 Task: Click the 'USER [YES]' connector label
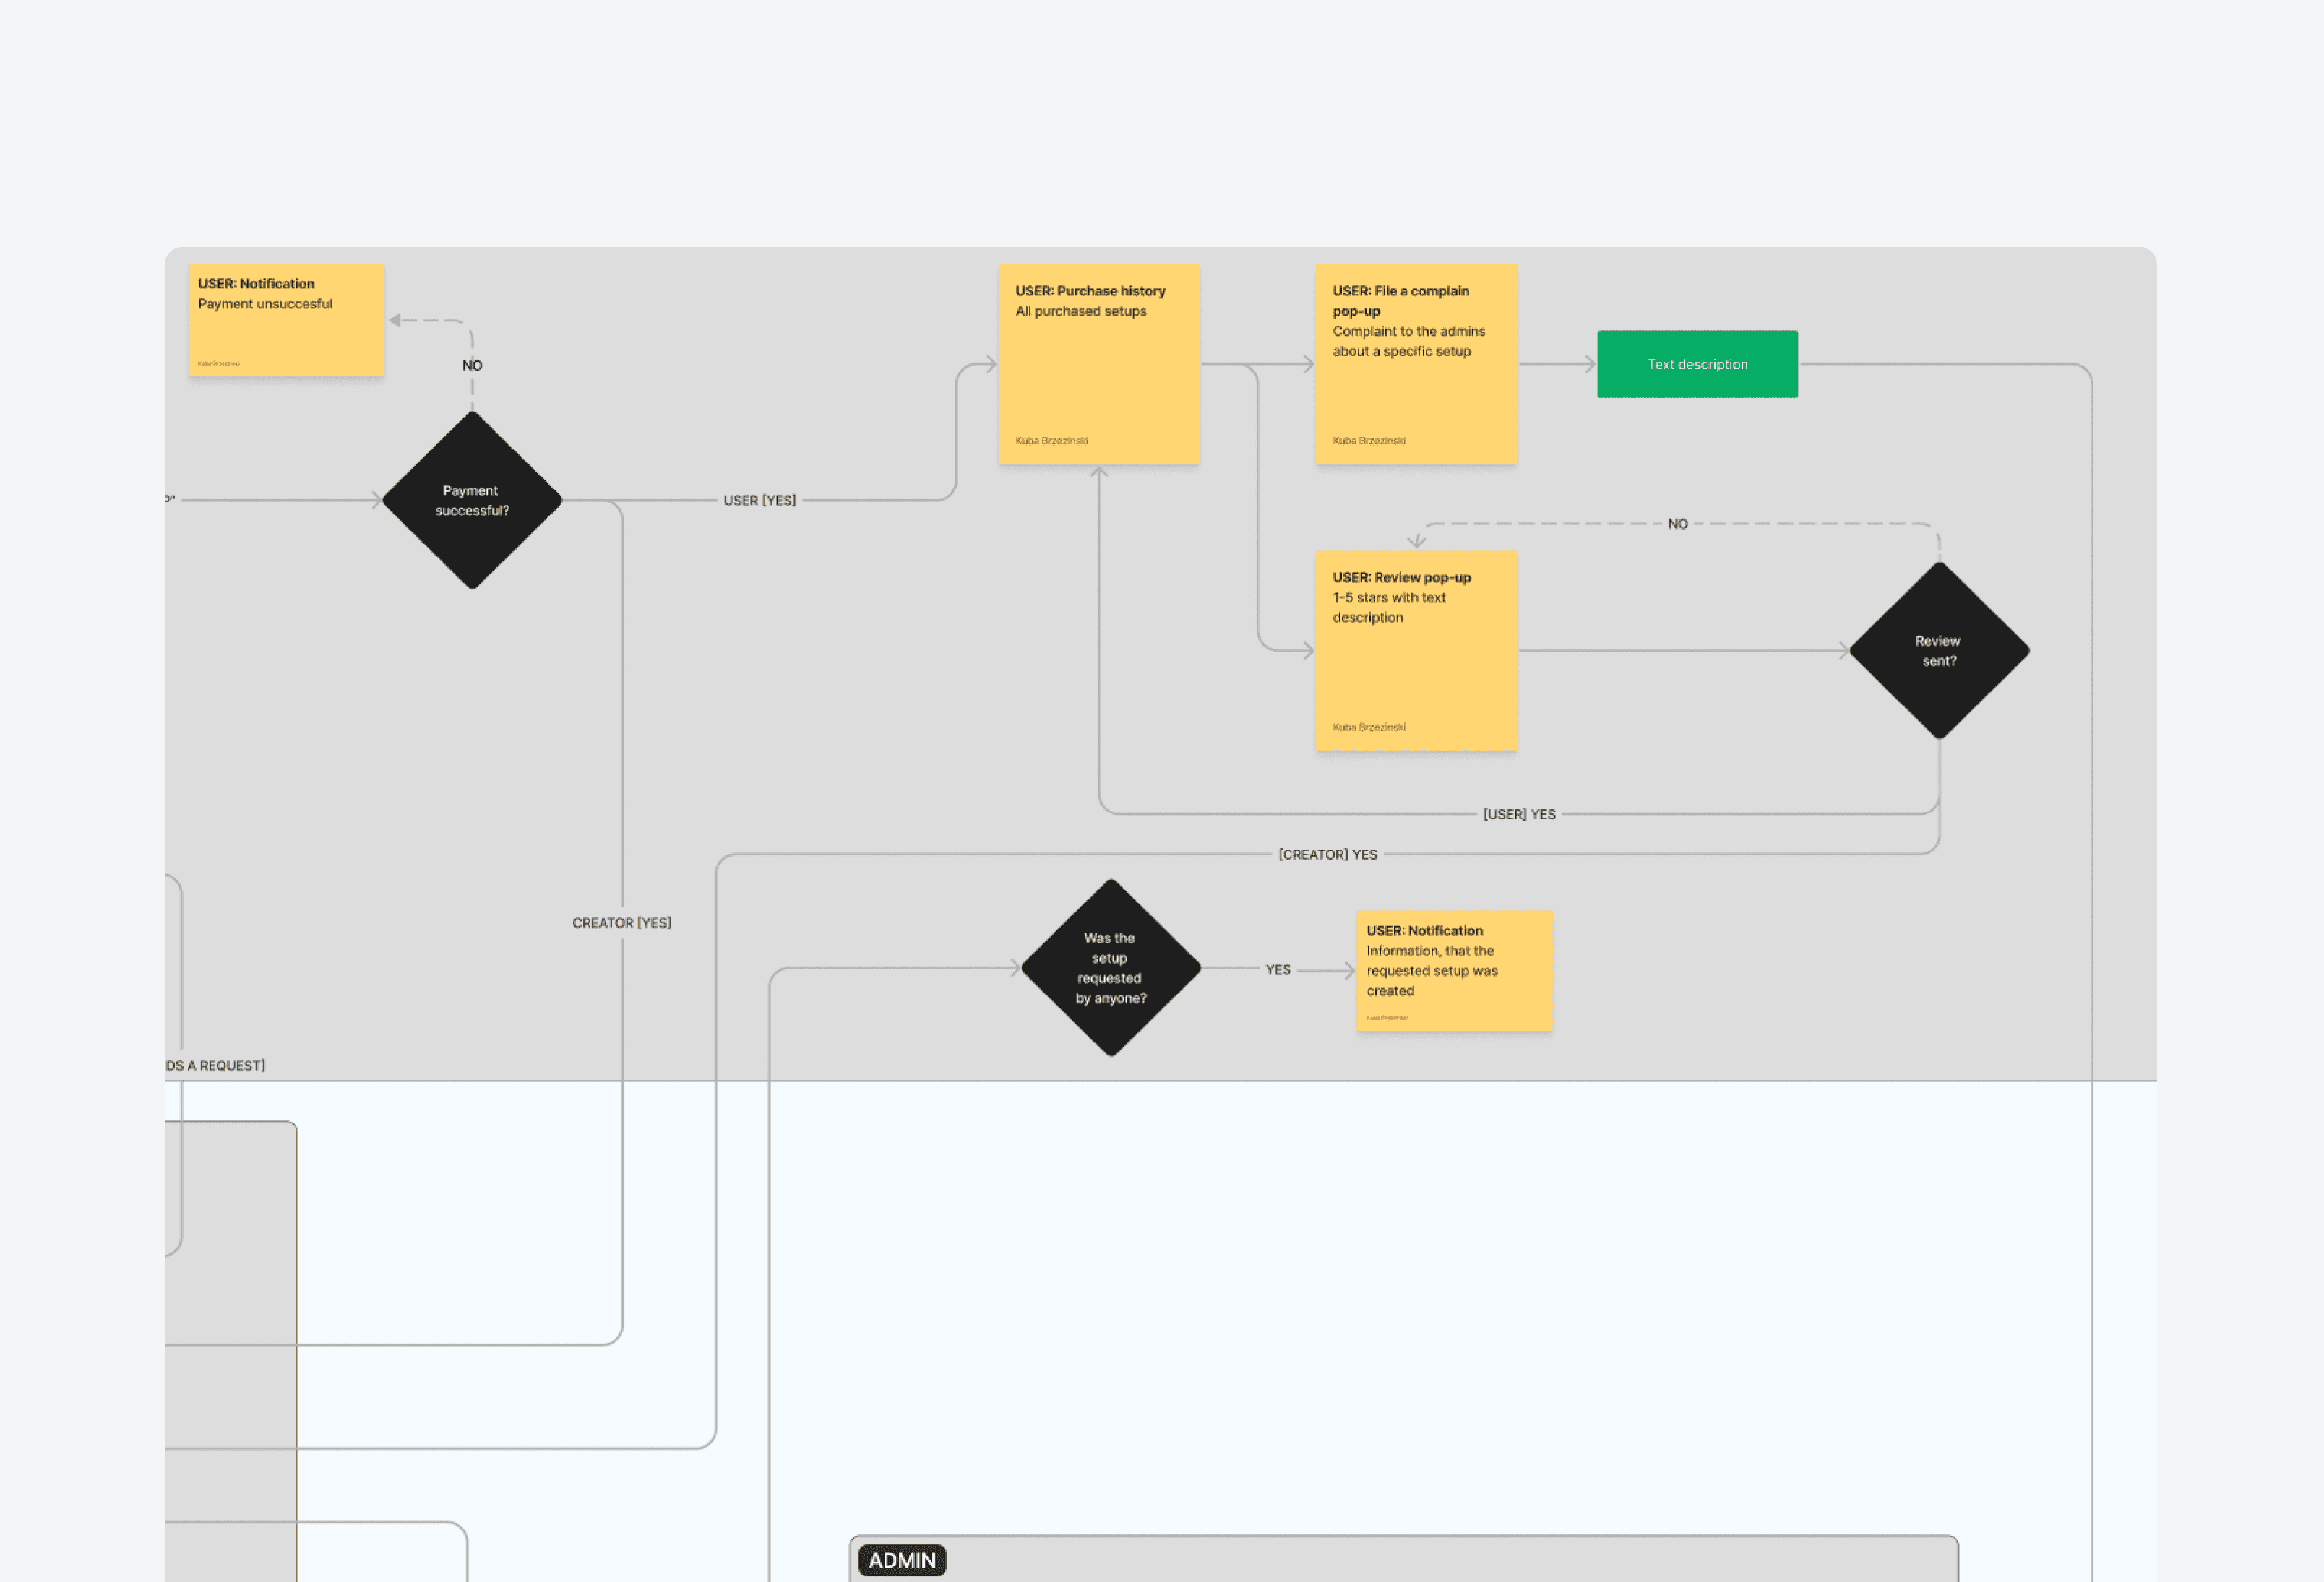click(759, 501)
